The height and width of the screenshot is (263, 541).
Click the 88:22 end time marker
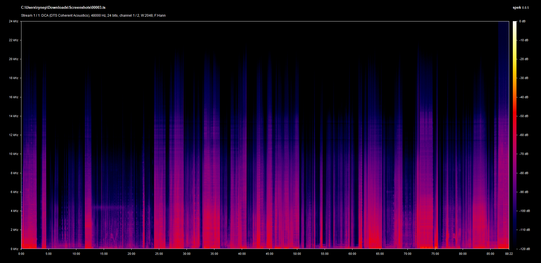click(509, 254)
